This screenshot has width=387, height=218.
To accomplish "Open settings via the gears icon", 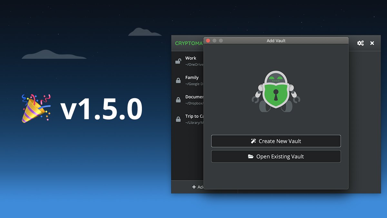I will coord(361,43).
